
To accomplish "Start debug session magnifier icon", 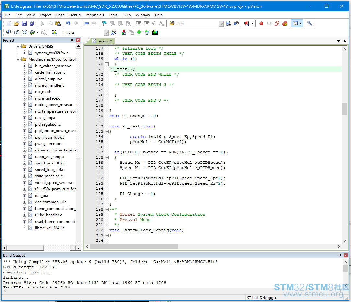I will click(x=247, y=23).
